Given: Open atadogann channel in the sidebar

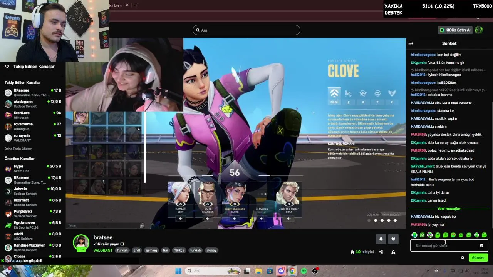Looking at the screenshot, I should pos(33,104).
